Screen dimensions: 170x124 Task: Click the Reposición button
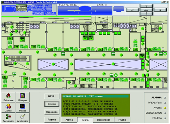(x=52, y=112)
